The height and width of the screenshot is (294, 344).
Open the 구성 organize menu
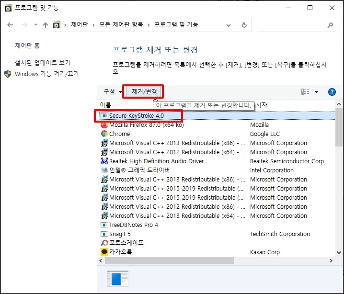point(113,91)
